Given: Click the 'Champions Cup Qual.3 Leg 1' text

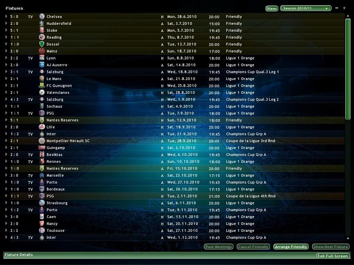Looking at the screenshot, I should point(252,72).
